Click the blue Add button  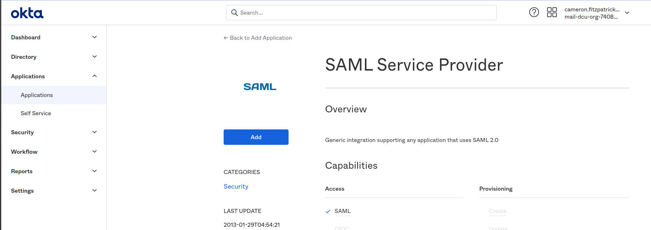pyautogui.click(x=256, y=137)
